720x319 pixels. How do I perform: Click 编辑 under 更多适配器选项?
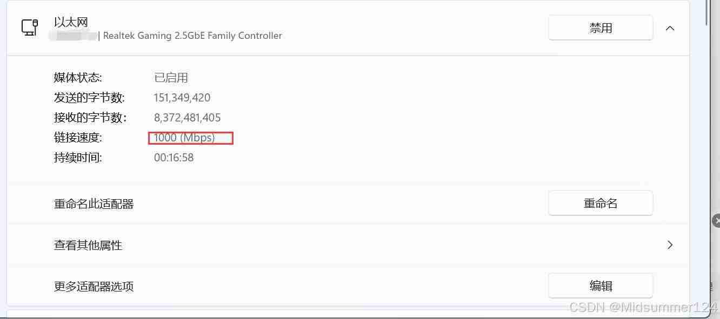(x=601, y=285)
